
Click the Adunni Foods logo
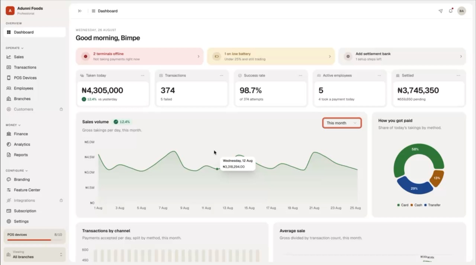point(10,11)
